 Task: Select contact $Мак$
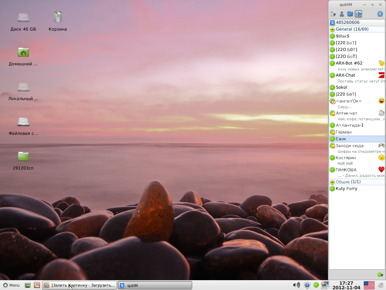[x=357, y=36]
